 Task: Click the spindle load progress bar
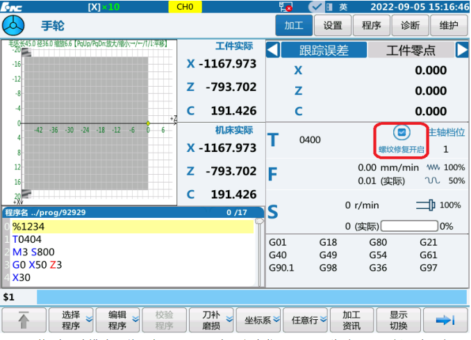(409, 226)
